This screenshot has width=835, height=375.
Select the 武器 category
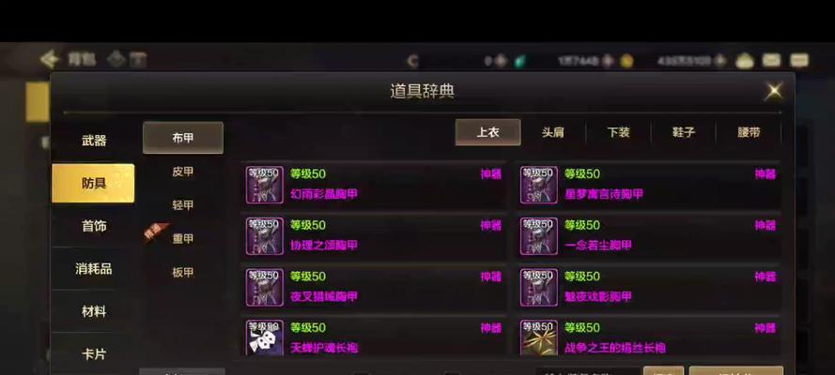click(94, 141)
